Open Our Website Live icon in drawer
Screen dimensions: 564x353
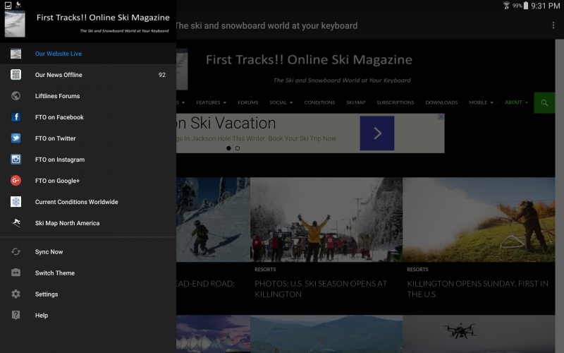pyautogui.click(x=16, y=54)
